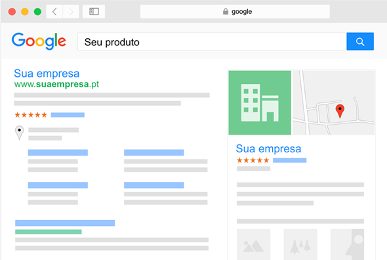Open the person silhouette photo thumbnail
The width and height of the screenshot is (387, 260).
click(x=347, y=244)
